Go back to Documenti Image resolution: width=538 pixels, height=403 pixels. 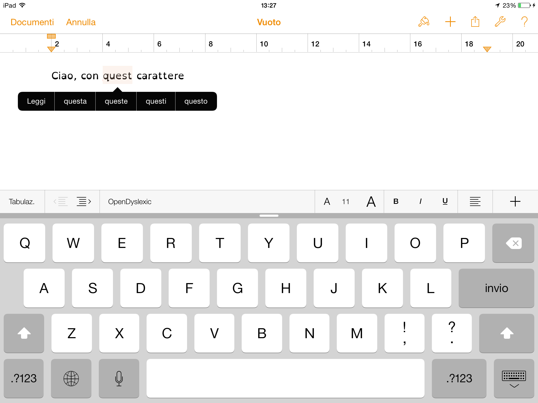(32, 22)
